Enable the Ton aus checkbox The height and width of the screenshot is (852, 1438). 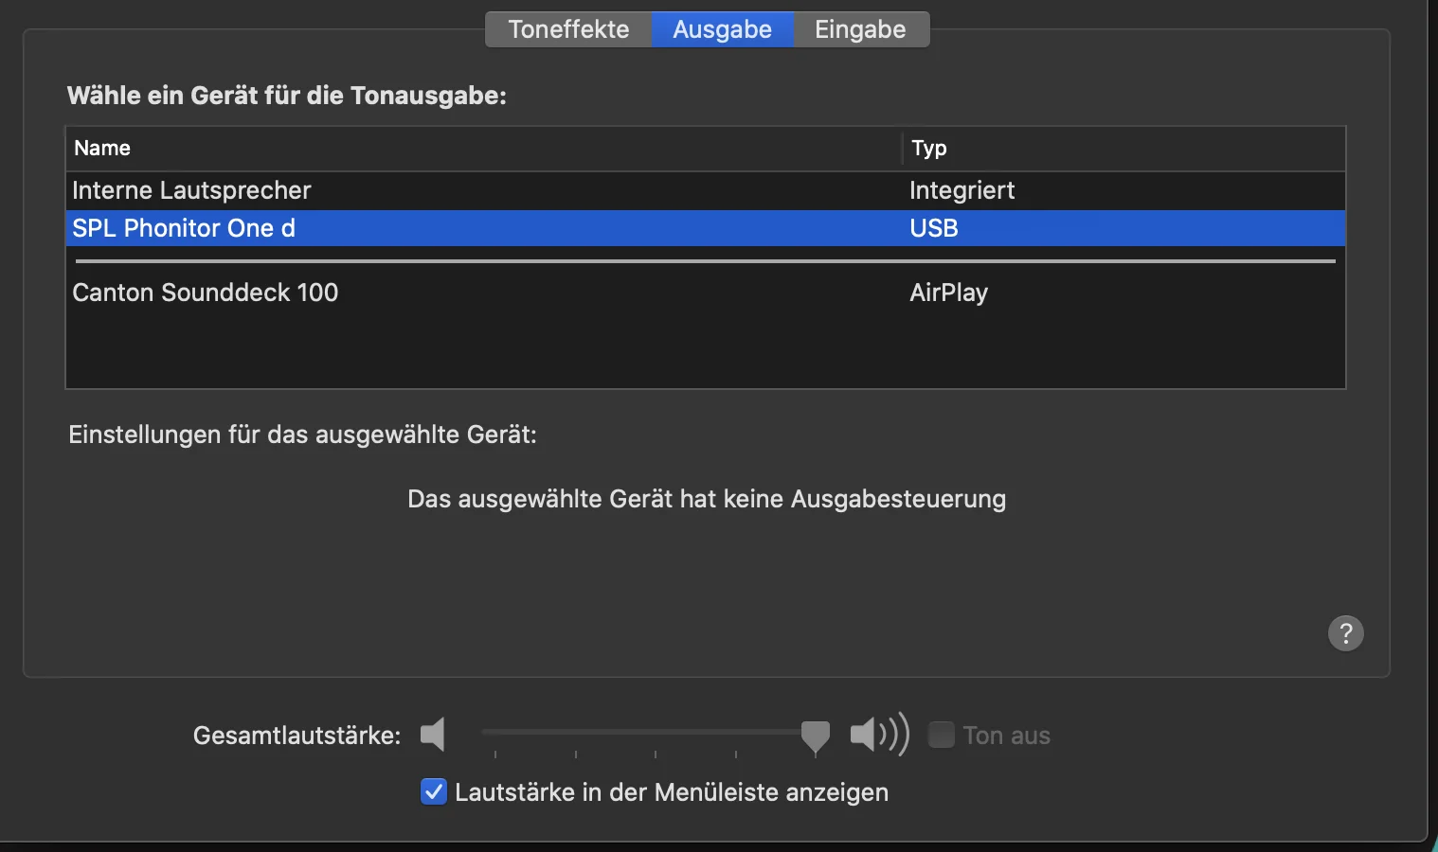point(941,735)
